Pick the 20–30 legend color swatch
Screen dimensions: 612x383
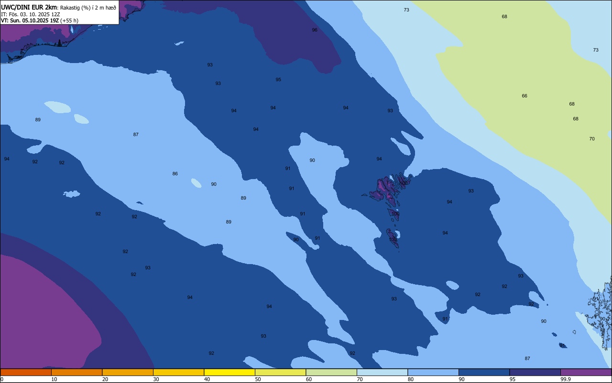(x=128, y=372)
